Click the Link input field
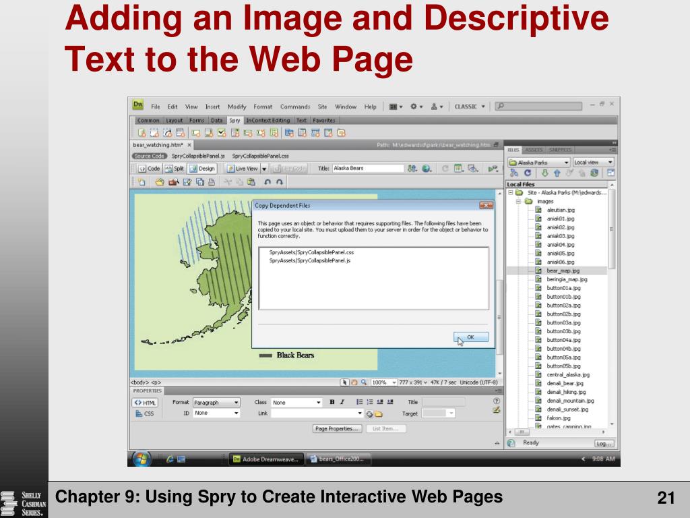The height and width of the screenshot is (518, 690). pyautogui.click(x=317, y=413)
